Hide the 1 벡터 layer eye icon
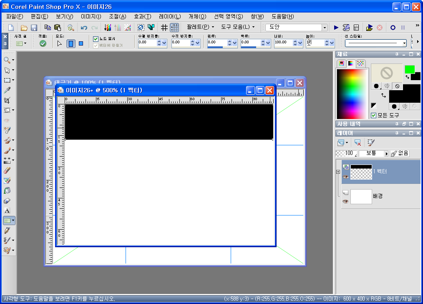This screenshot has width=423, height=304. (345, 177)
